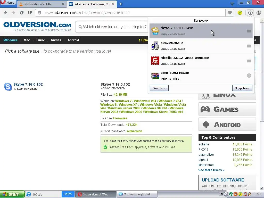Click the blue Skype logo icon
The height and width of the screenshot is (198, 264).
[8, 87]
